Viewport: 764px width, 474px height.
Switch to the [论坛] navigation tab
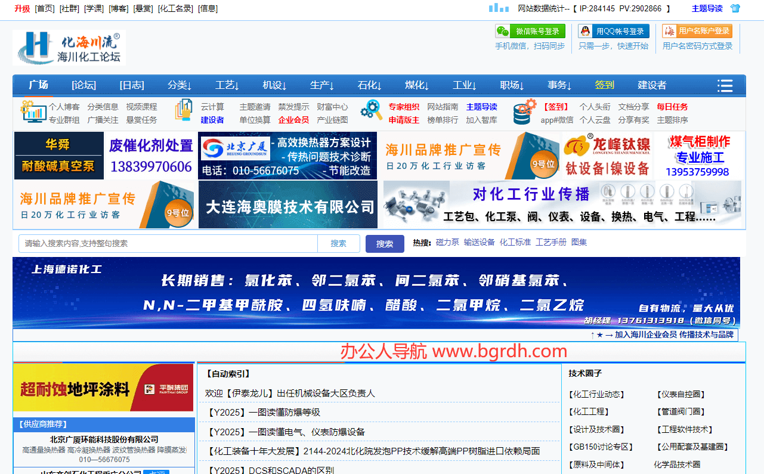(x=83, y=85)
